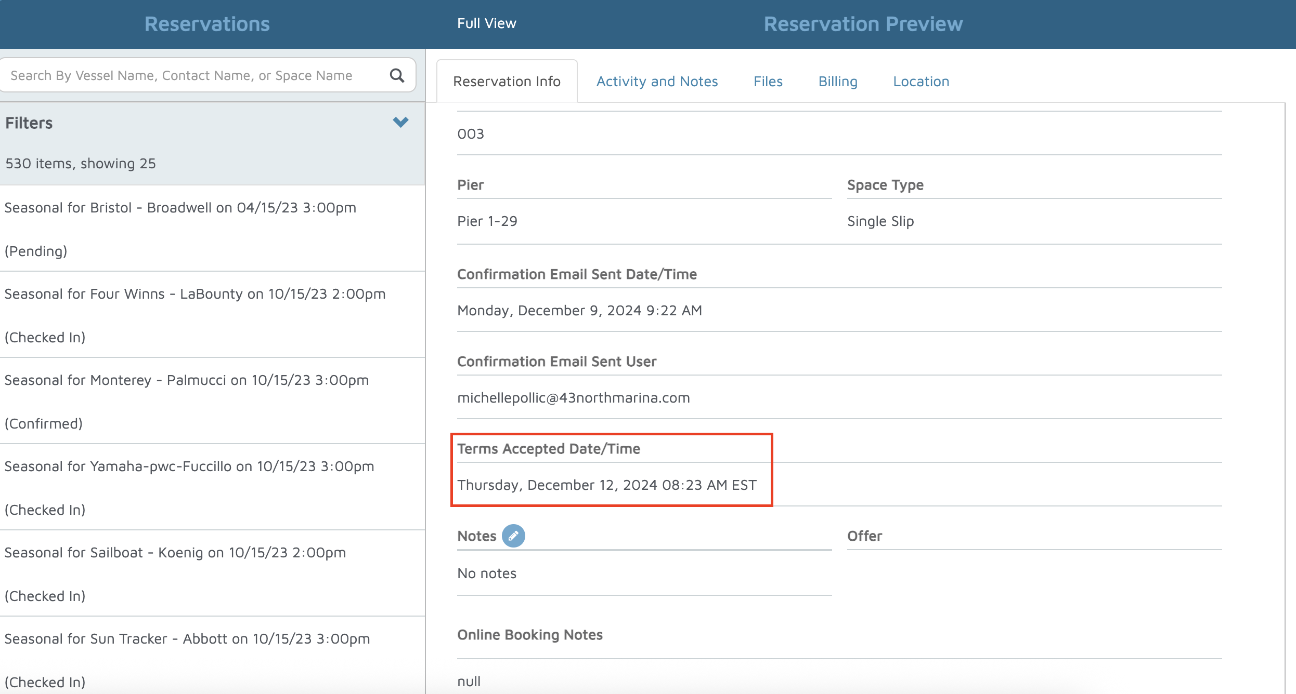The height and width of the screenshot is (694, 1296).
Task: Click the search magnifier icon
Action: point(397,76)
